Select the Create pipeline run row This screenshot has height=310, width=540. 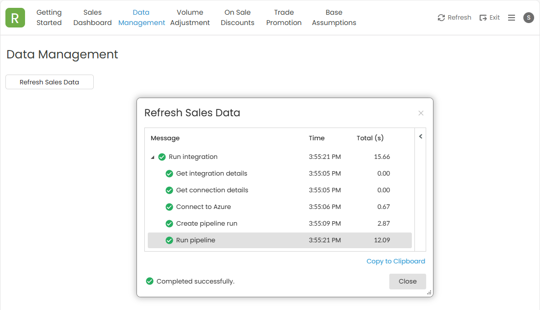(207, 224)
